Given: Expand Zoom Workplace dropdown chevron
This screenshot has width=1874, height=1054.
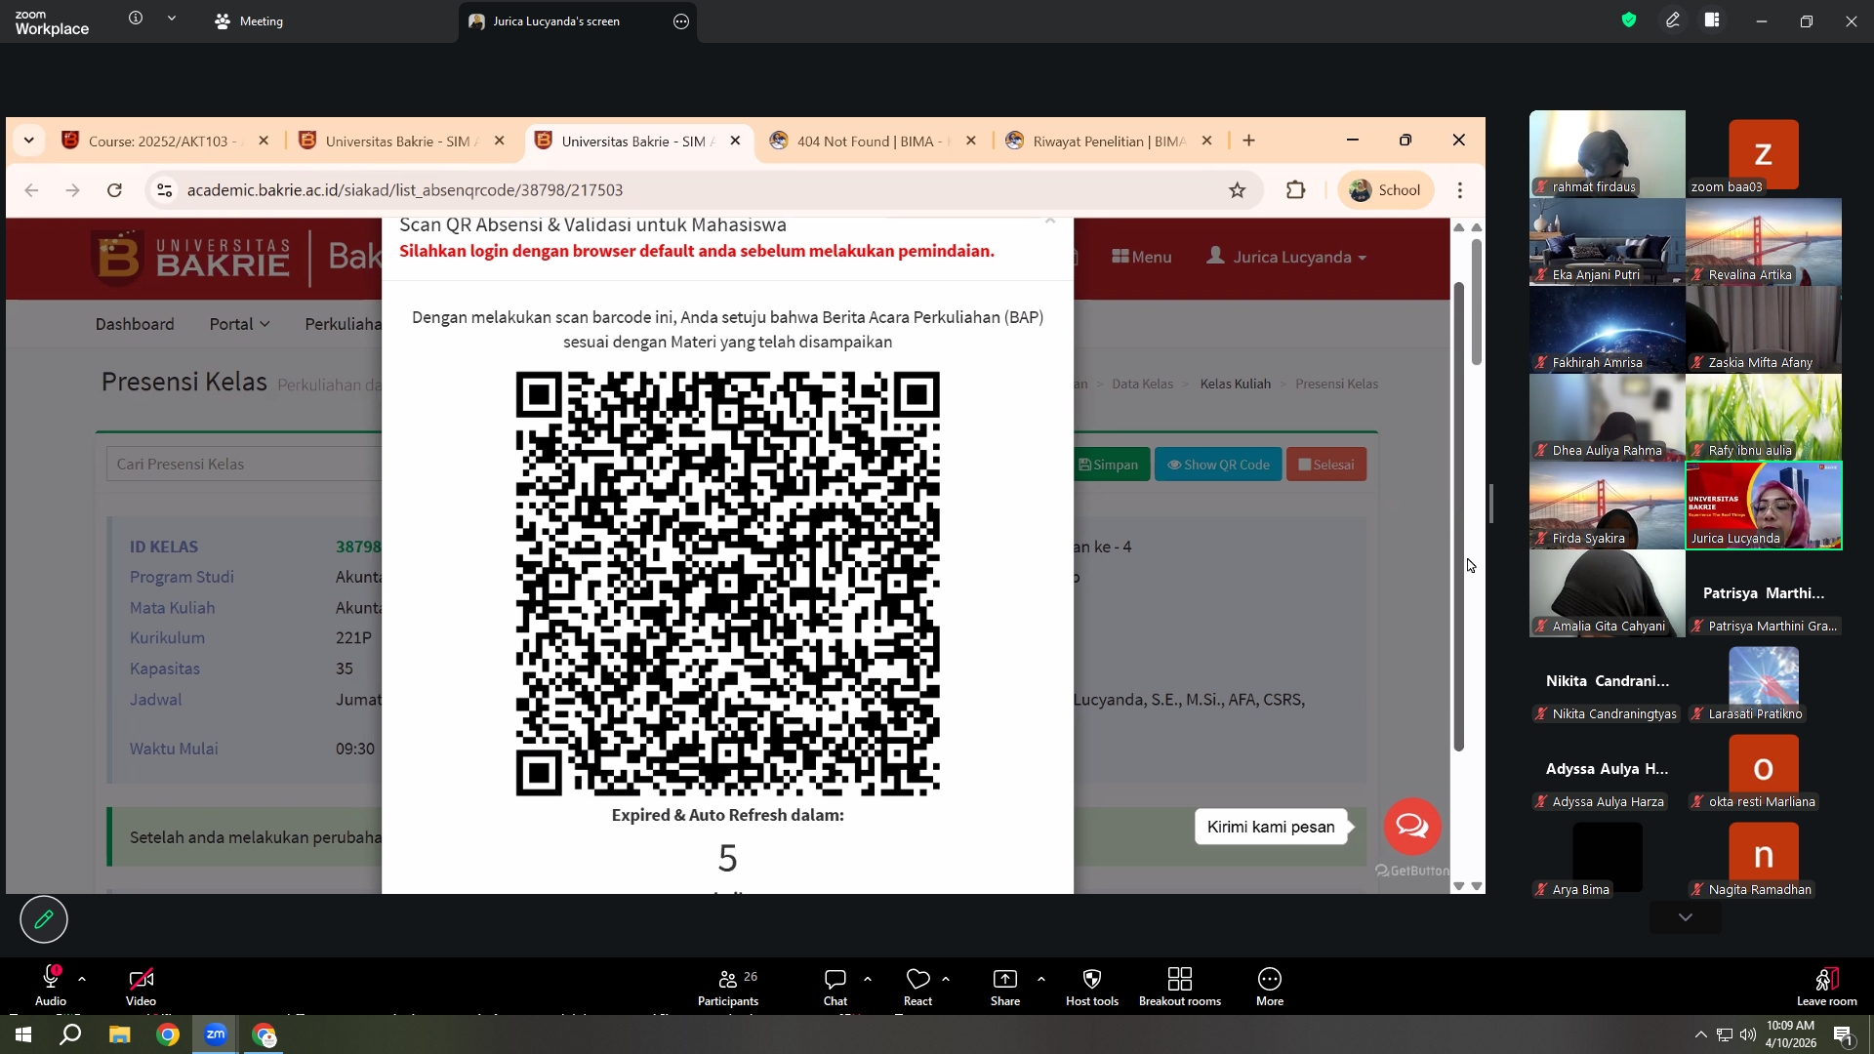Looking at the screenshot, I should (x=172, y=19).
